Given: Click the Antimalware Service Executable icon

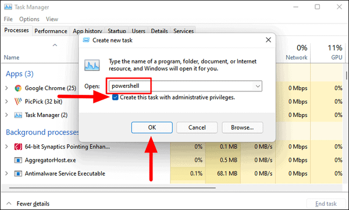Looking at the screenshot, I should pyautogui.click(x=18, y=173).
